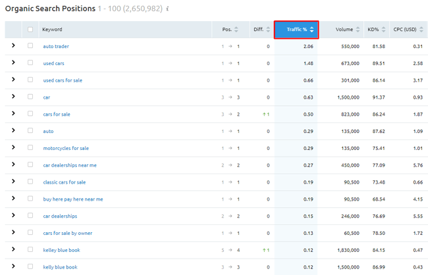Expand the kelly blue book row

[13, 266]
